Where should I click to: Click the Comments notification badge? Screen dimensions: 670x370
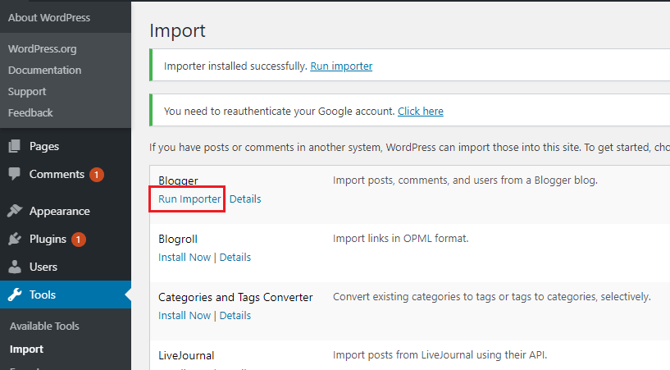pos(97,174)
